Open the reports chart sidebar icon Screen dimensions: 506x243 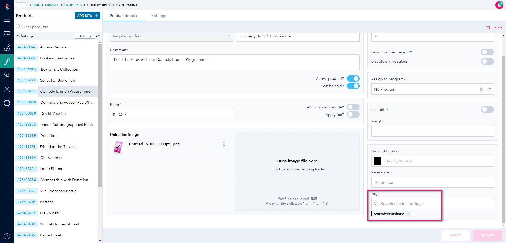(7, 75)
